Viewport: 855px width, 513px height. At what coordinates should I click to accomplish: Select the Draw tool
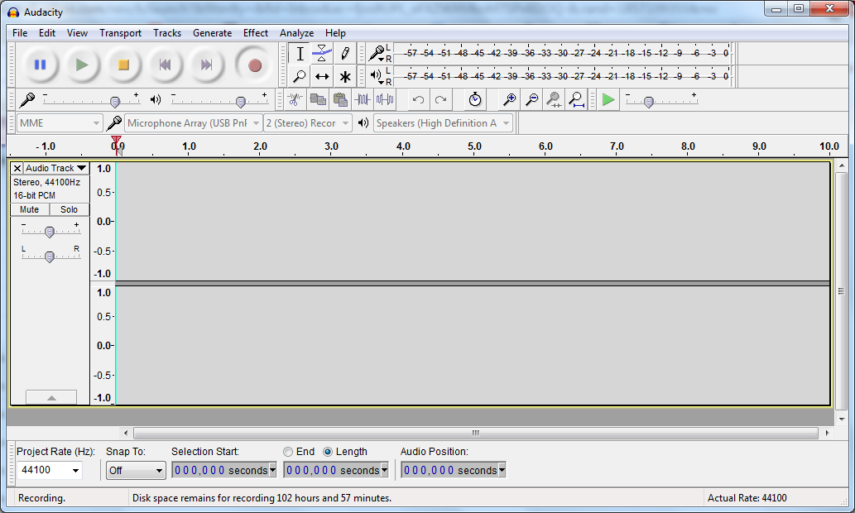345,52
